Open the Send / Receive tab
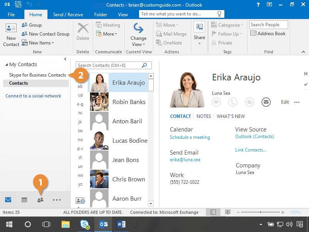 [x=68, y=15]
